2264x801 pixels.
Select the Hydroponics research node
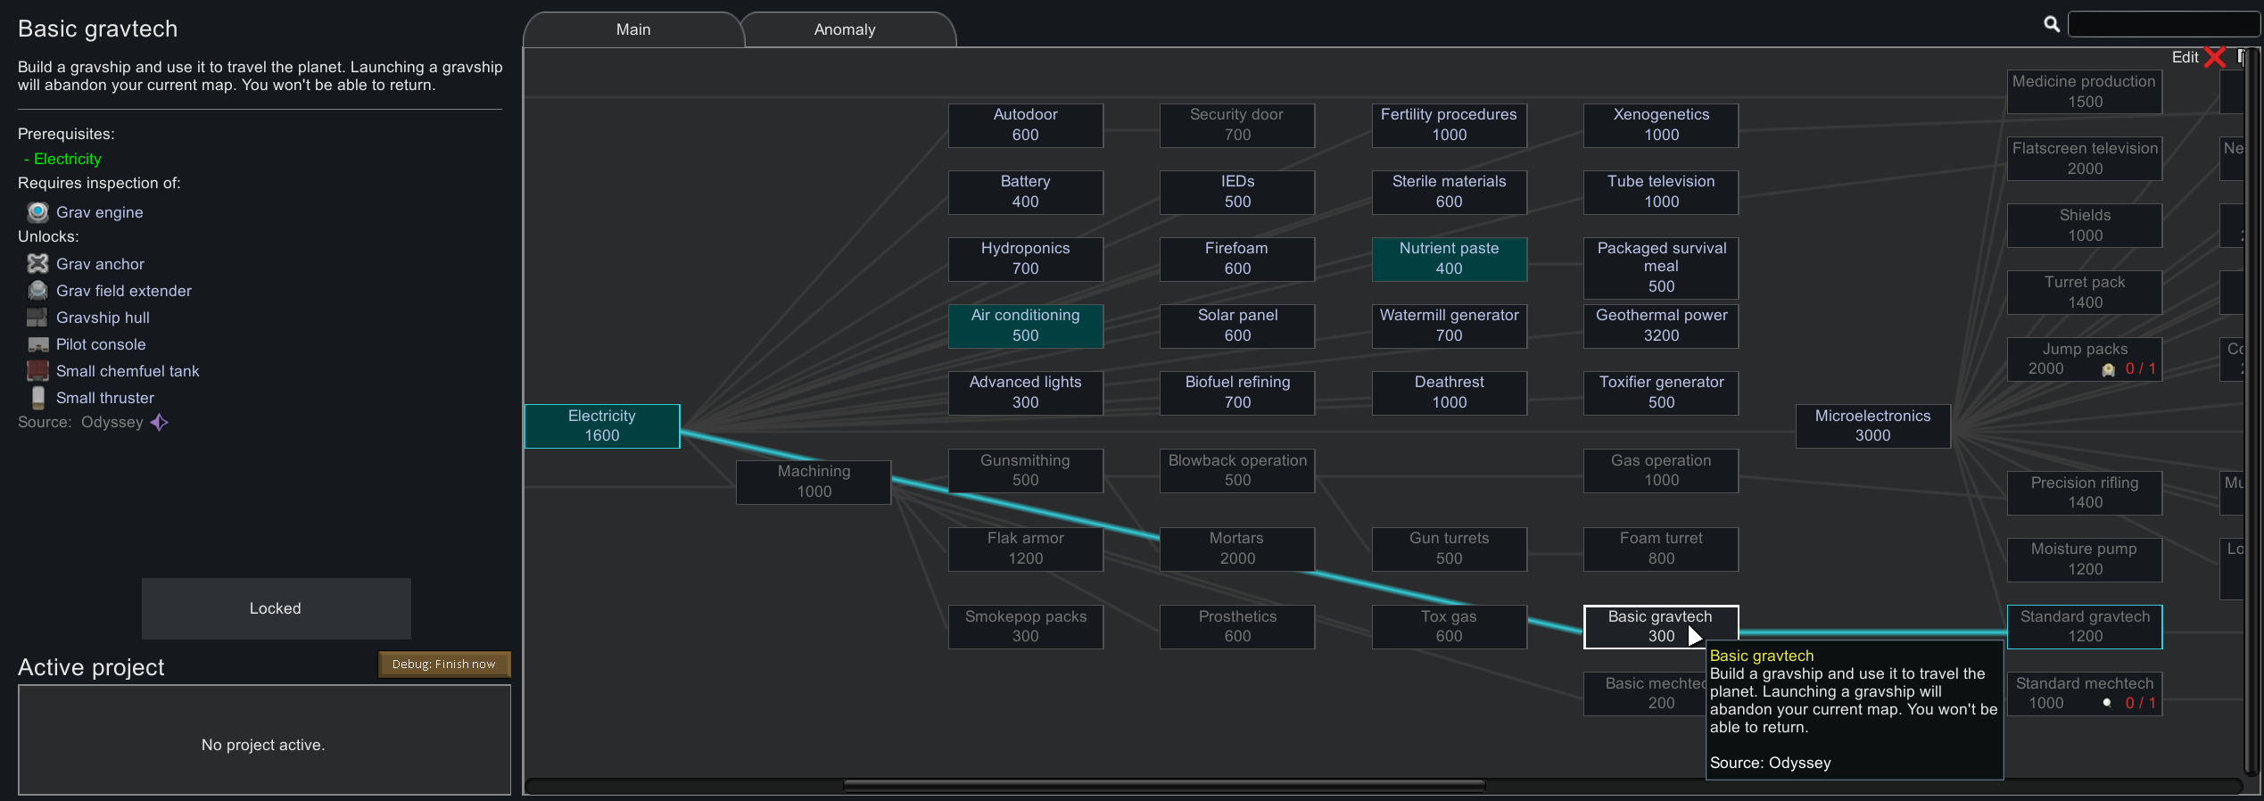point(1026,259)
